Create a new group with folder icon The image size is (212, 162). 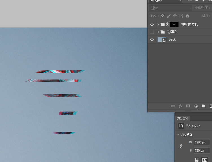click(x=203, y=106)
